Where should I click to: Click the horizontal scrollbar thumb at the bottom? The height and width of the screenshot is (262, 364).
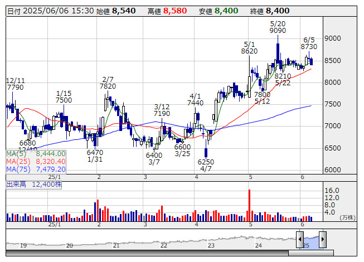click(x=311, y=253)
